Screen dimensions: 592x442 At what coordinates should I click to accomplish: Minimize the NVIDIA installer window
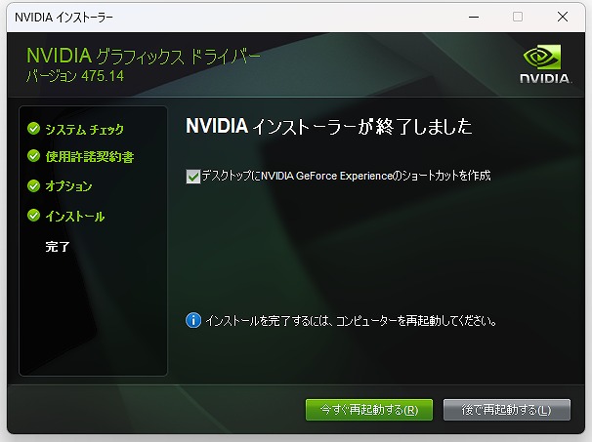(473, 17)
